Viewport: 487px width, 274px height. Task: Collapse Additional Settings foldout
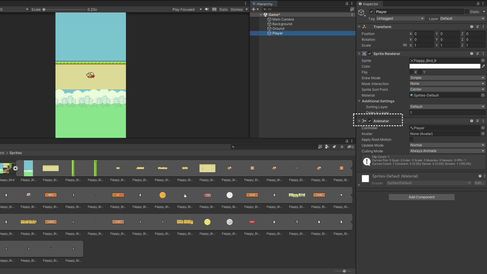pyautogui.click(x=359, y=101)
